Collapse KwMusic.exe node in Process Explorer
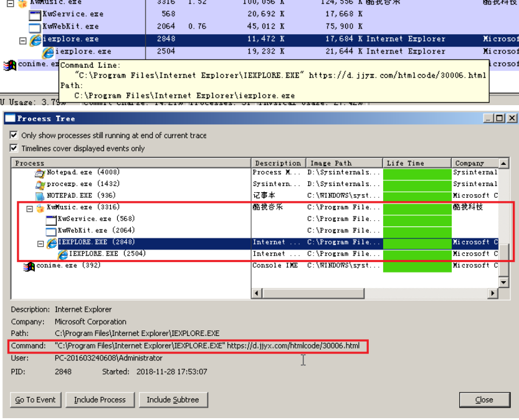Viewport: 519px width, 420px height. 10,4
